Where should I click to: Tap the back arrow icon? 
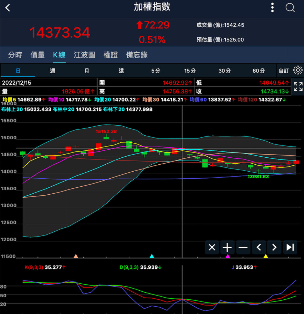click(x=8, y=8)
